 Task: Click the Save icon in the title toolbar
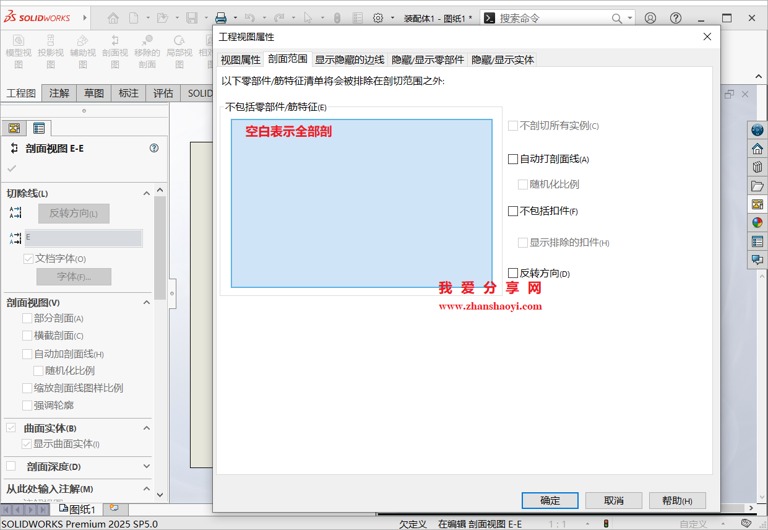point(192,18)
